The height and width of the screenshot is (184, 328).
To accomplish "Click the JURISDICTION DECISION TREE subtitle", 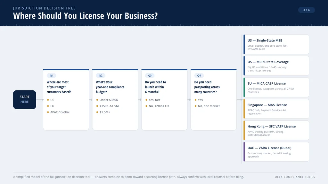I will click(x=44, y=8).
